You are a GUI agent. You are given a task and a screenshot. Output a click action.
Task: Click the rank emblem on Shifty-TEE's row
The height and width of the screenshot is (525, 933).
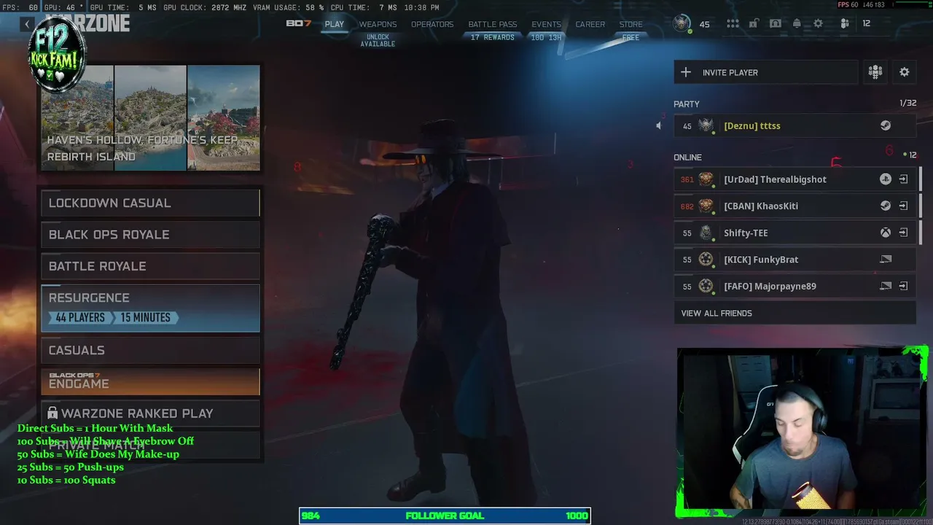[x=706, y=233]
